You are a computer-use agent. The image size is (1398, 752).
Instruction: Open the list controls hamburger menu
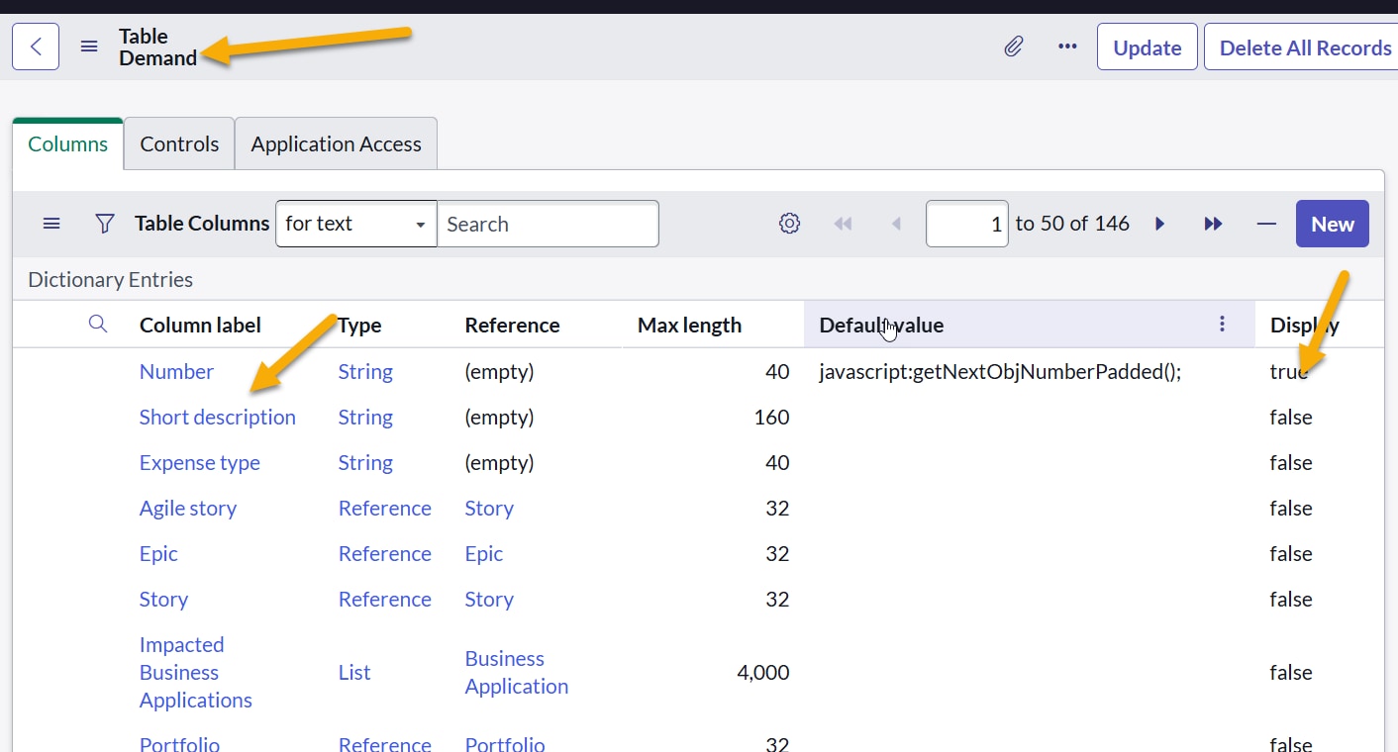click(51, 224)
